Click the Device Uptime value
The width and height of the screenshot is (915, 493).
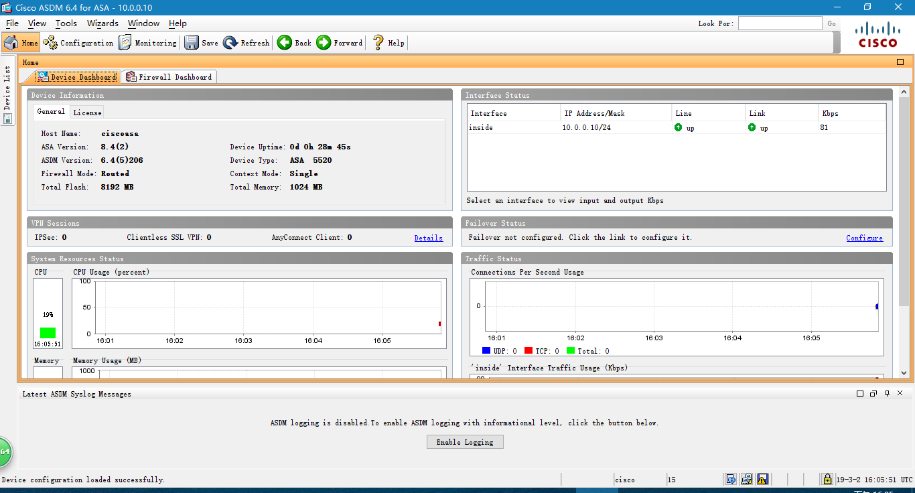click(x=320, y=147)
